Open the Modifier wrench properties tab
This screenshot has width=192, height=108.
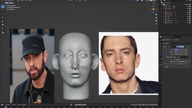(160, 65)
